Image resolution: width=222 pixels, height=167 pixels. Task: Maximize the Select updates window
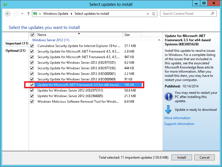204,3
